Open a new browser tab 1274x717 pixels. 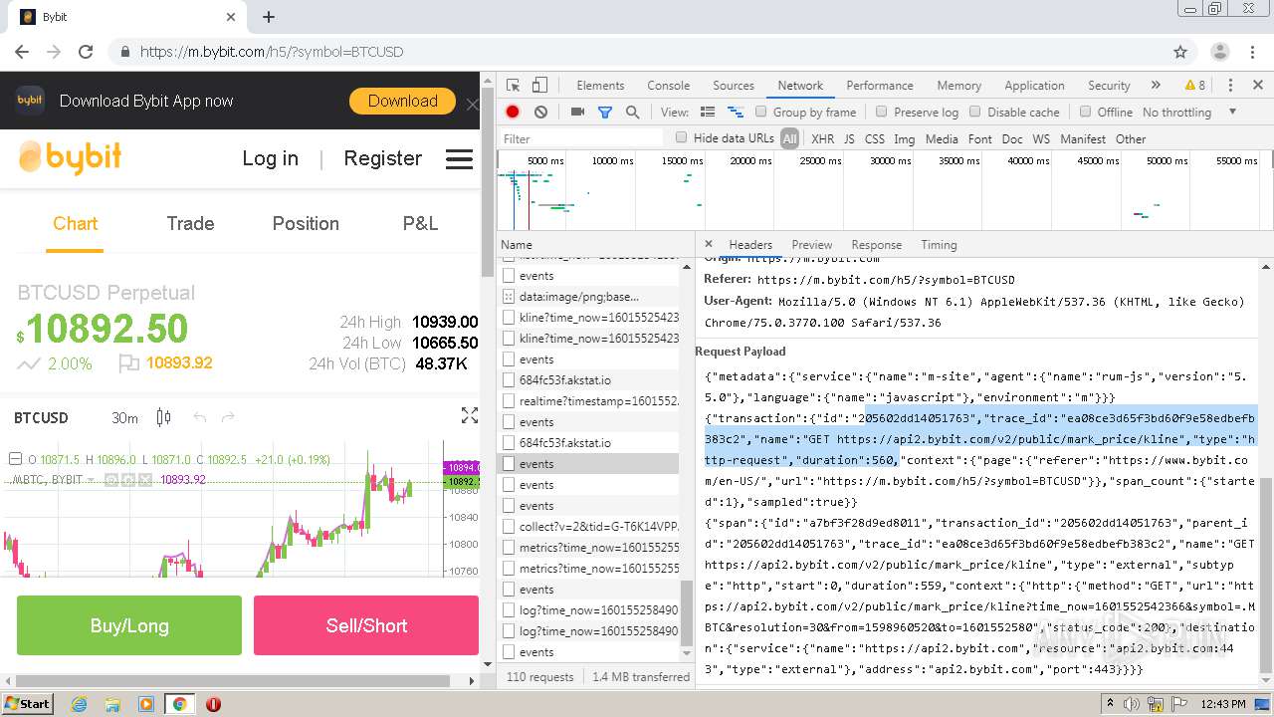point(269,17)
